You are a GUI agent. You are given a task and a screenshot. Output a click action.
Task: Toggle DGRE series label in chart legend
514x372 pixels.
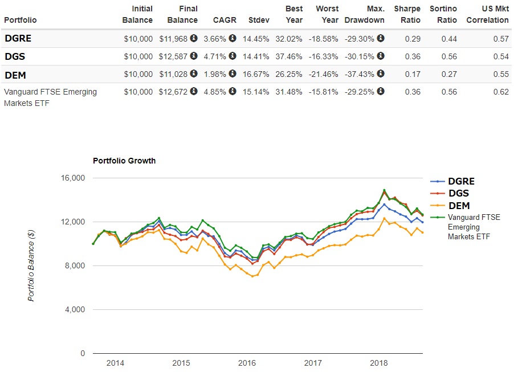(461, 182)
